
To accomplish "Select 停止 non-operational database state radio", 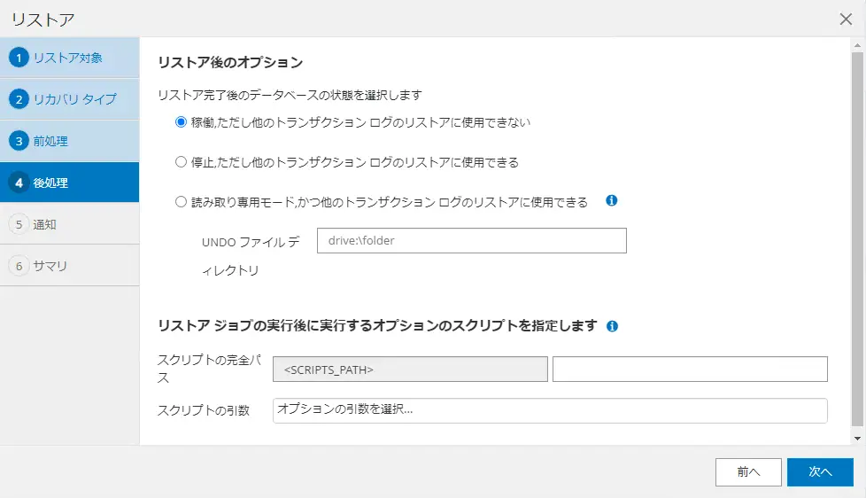I will pos(181,162).
